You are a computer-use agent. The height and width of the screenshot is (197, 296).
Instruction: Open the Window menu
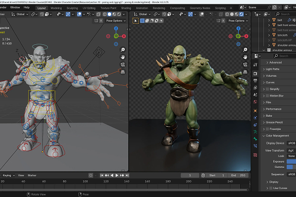click(15, 8)
